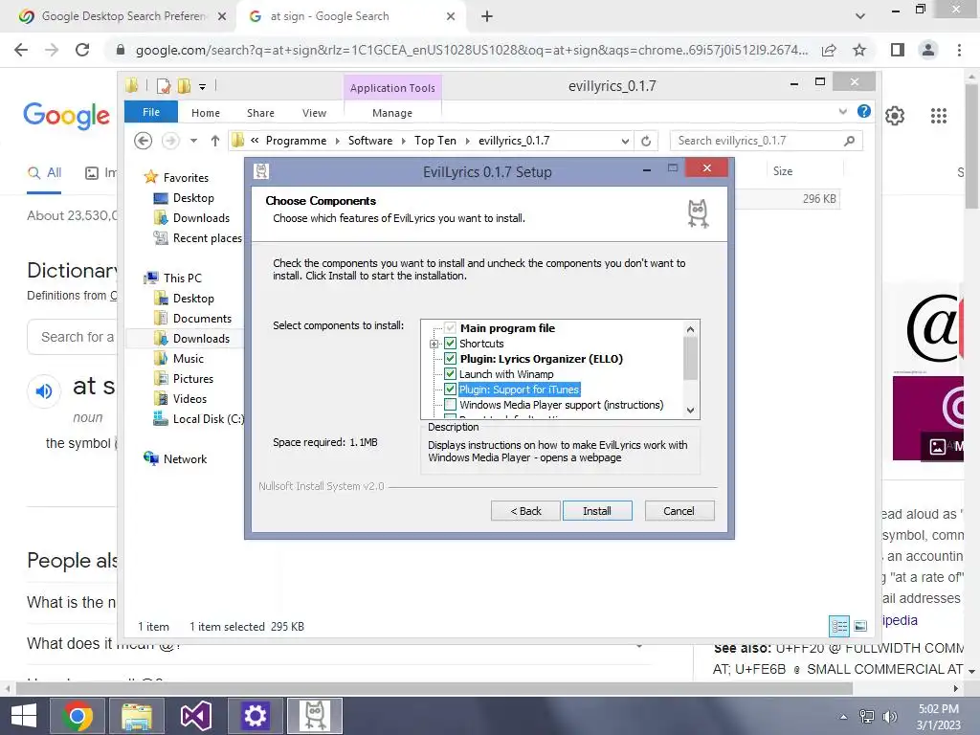
Task: Select Local Disk (C:) in navigation pane
Action: click(208, 419)
